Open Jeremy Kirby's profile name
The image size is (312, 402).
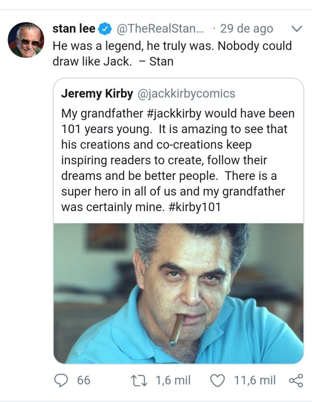(x=97, y=93)
